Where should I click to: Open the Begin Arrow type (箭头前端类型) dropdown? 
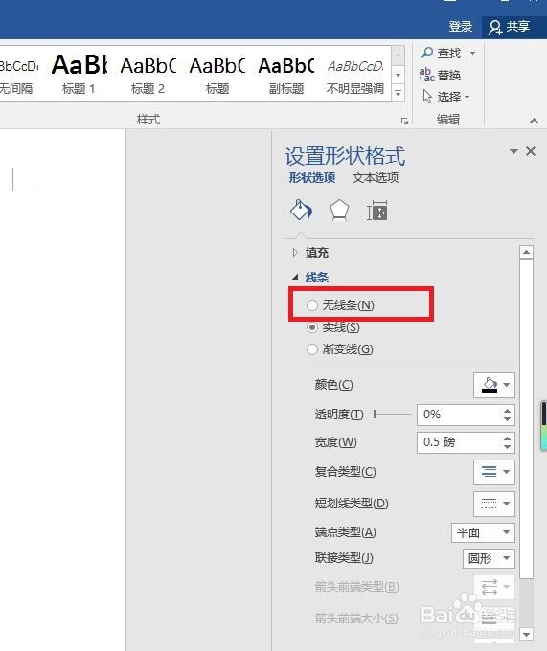tap(494, 587)
